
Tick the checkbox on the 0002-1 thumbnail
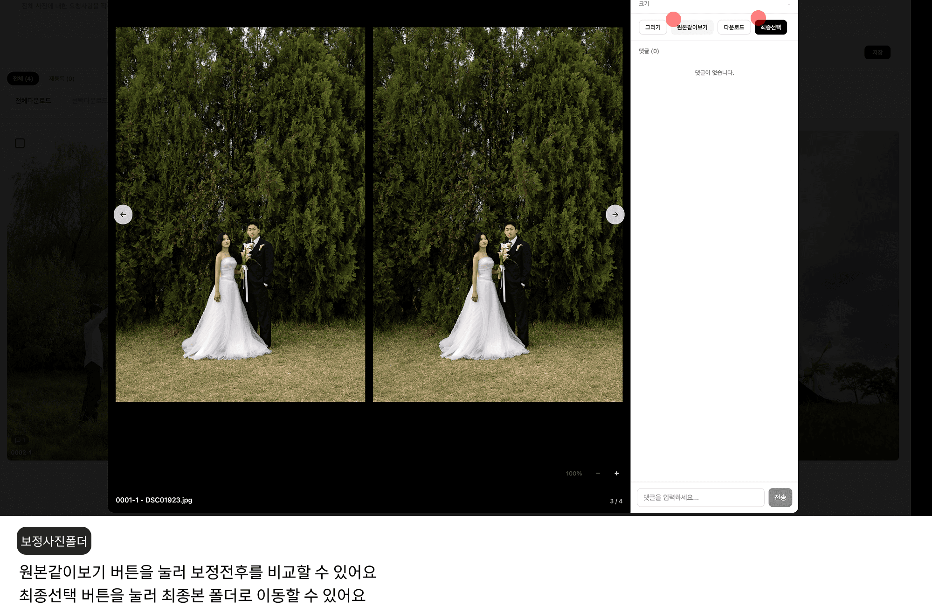point(20,143)
